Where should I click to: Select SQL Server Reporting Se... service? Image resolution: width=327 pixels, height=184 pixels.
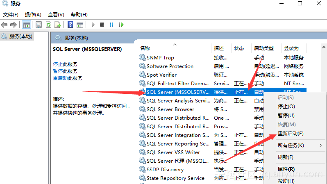[178, 143]
